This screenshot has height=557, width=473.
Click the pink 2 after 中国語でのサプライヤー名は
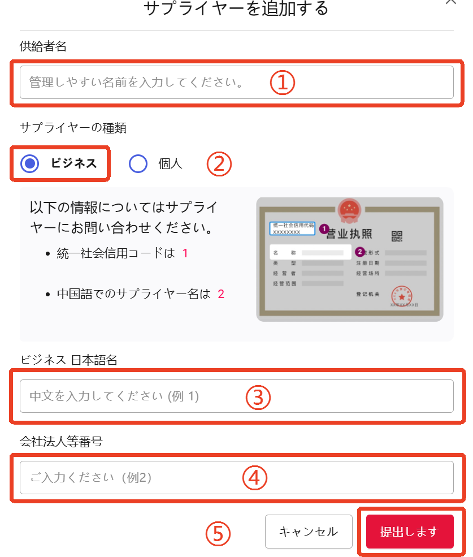pos(221,294)
